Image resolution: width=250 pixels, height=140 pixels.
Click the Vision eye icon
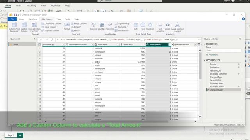point(168,25)
